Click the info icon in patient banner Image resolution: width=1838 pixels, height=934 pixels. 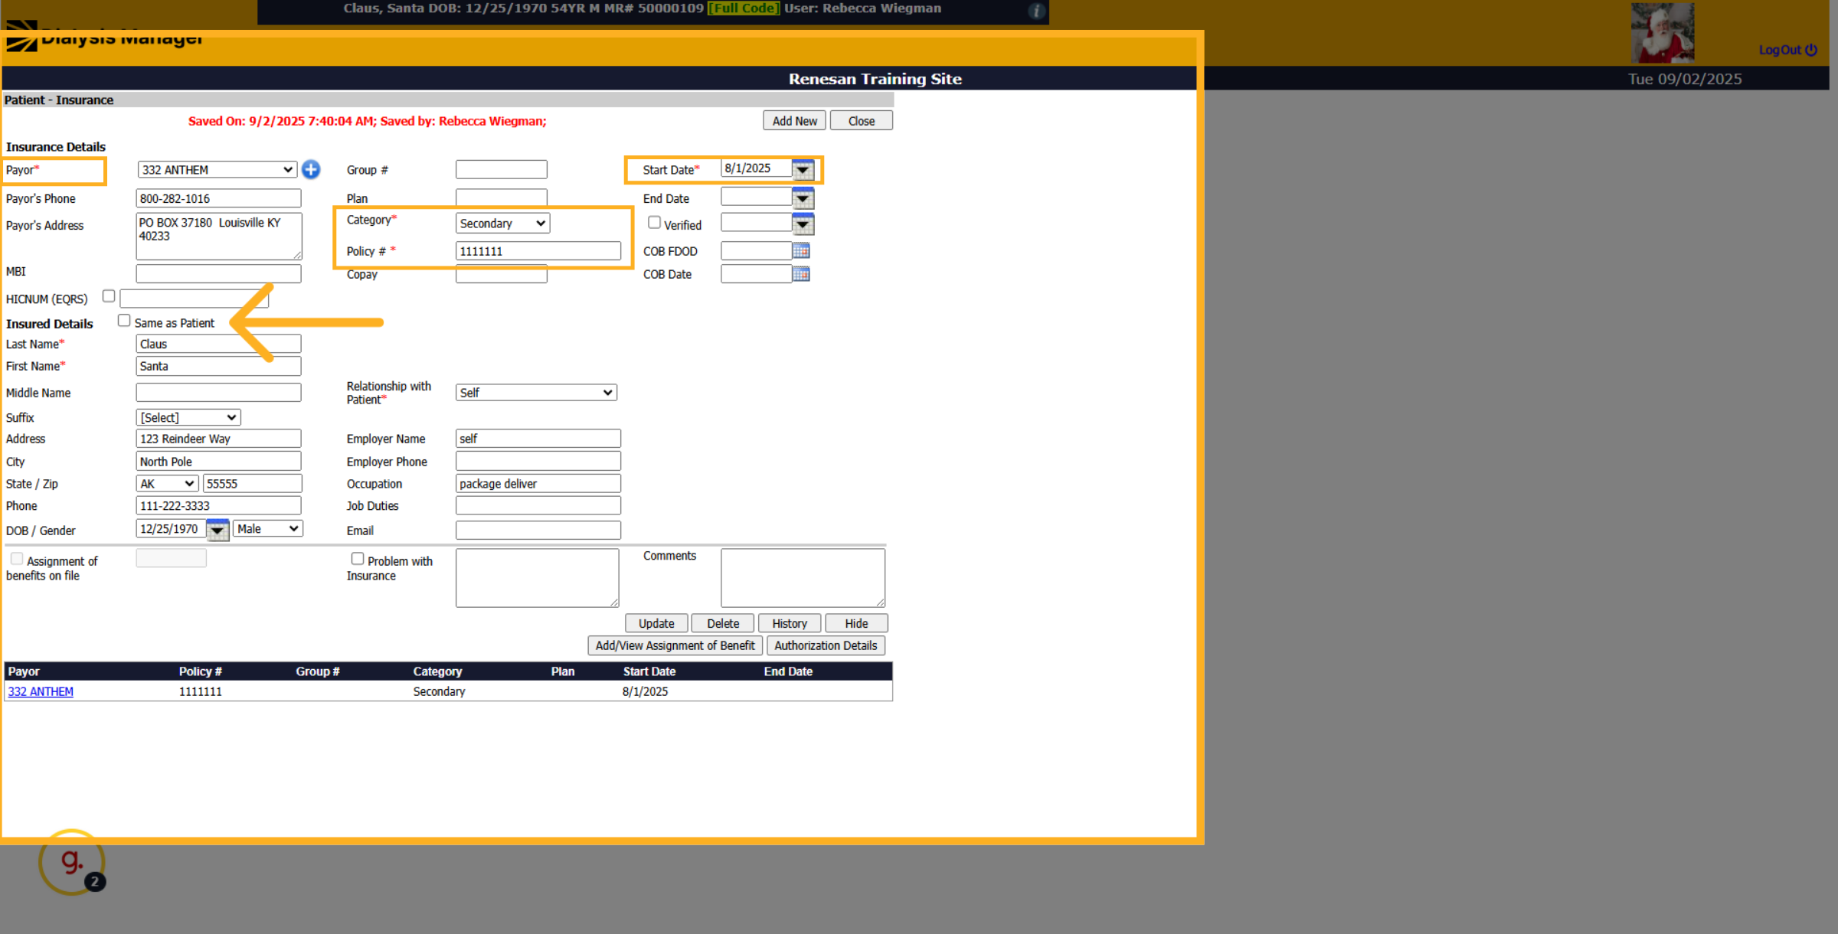1036,11
